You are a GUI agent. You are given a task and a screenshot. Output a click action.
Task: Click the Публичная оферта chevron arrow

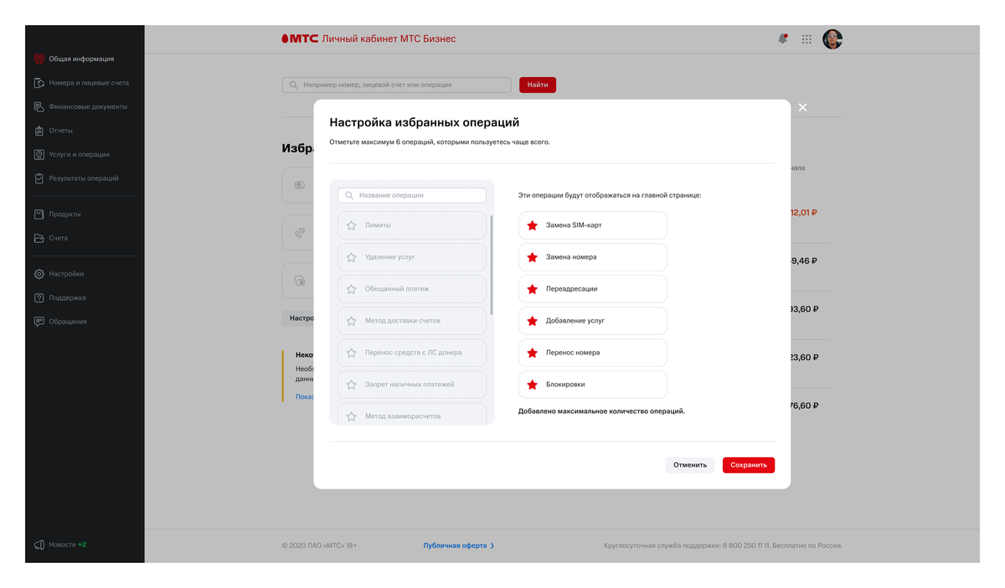pos(492,545)
